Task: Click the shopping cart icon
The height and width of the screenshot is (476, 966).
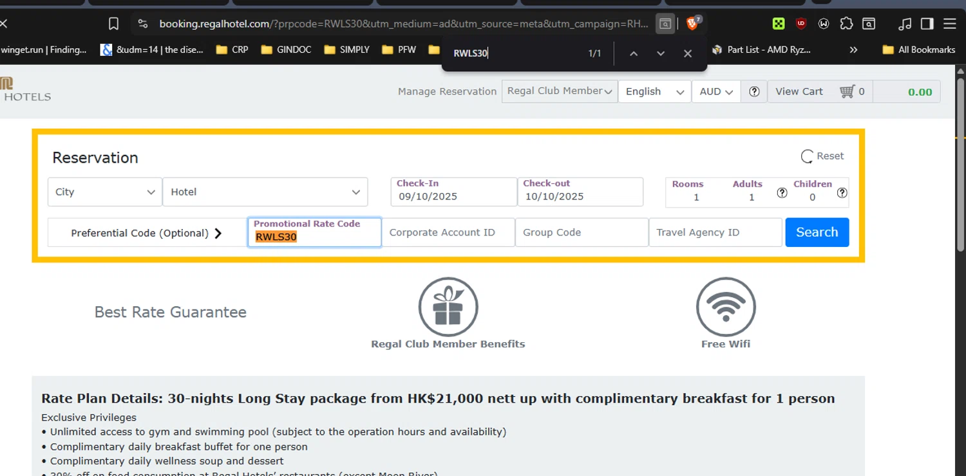Action: (x=847, y=91)
